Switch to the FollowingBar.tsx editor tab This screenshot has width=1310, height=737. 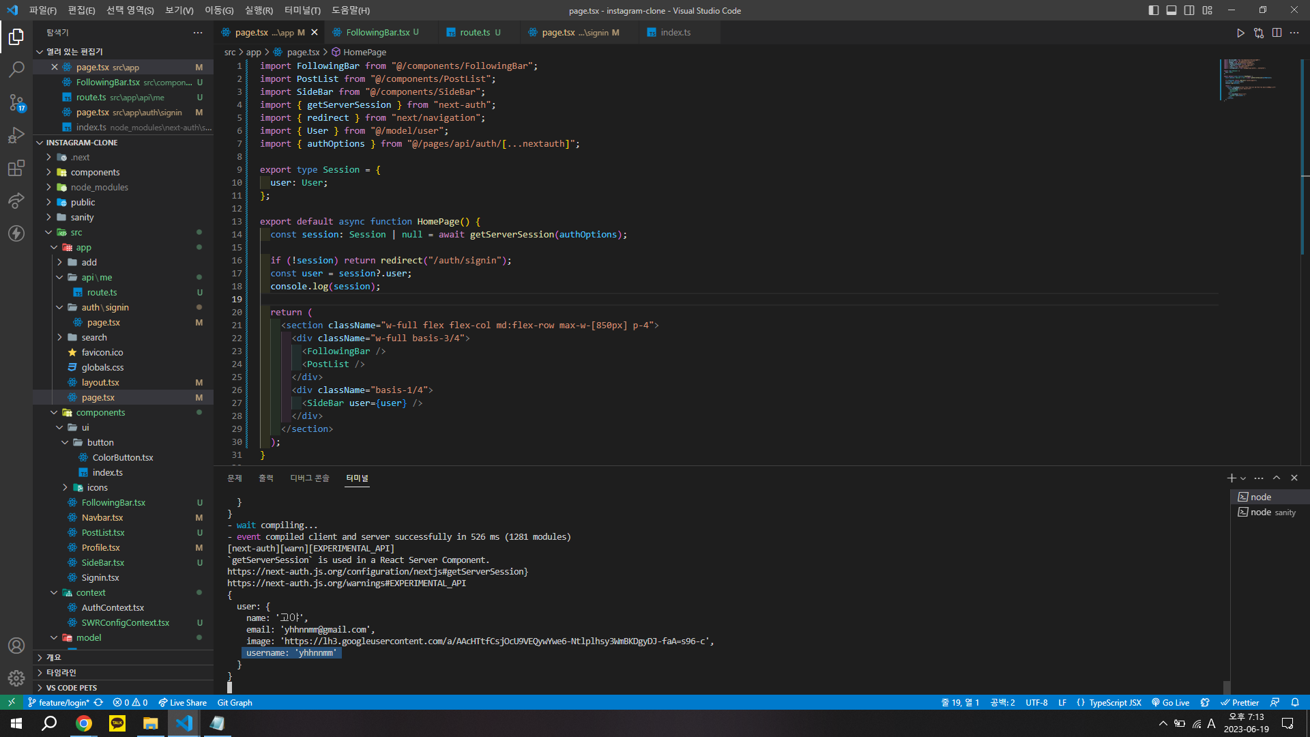[x=377, y=33]
